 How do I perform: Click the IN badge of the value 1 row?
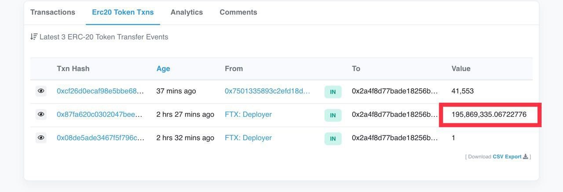point(333,138)
